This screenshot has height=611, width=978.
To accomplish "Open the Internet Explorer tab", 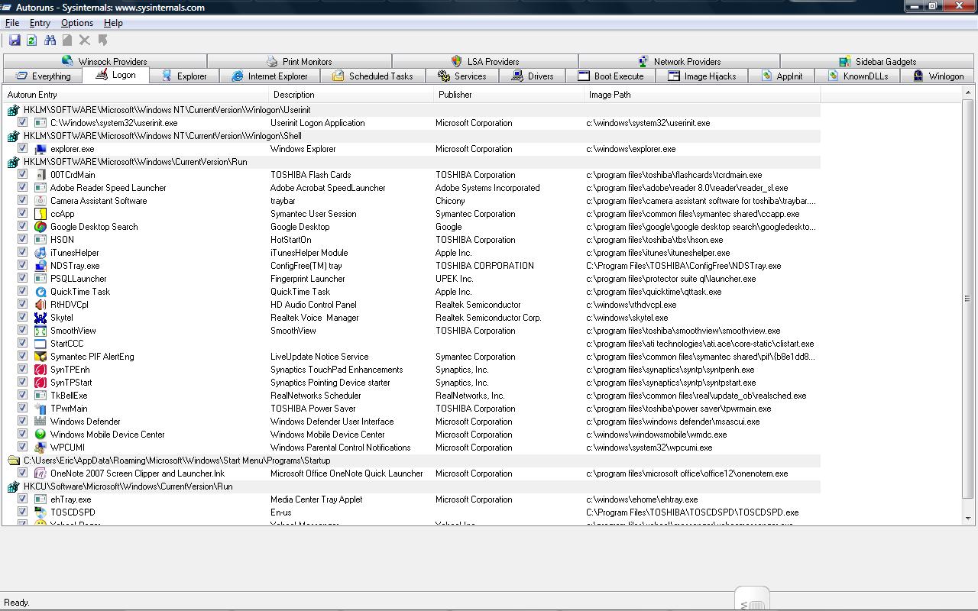I will pyautogui.click(x=270, y=76).
